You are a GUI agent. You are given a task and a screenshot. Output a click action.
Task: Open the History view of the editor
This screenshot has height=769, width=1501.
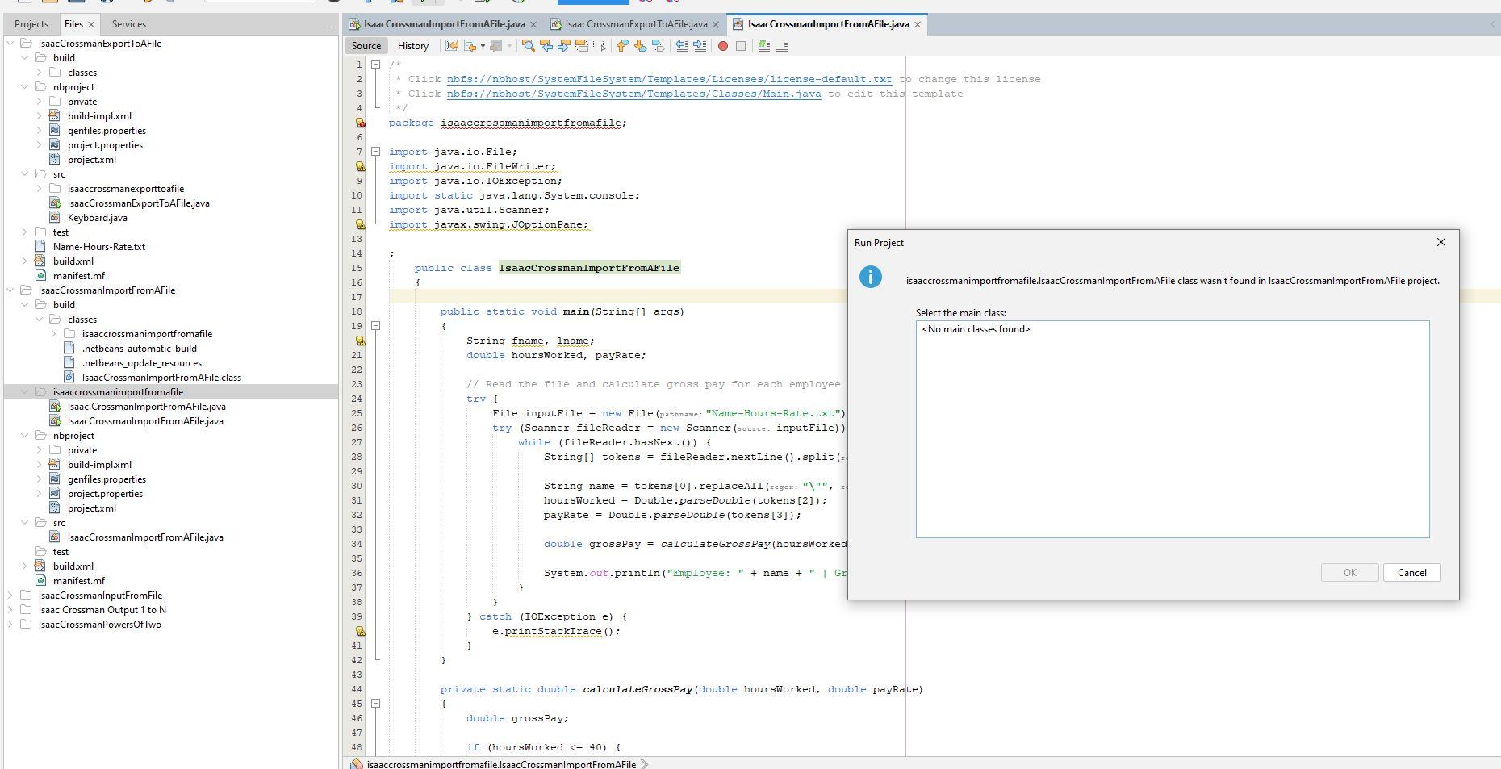(x=413, y=46)
